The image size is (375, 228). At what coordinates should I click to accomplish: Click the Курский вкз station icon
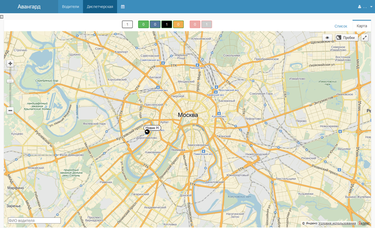tap(219, 113)
